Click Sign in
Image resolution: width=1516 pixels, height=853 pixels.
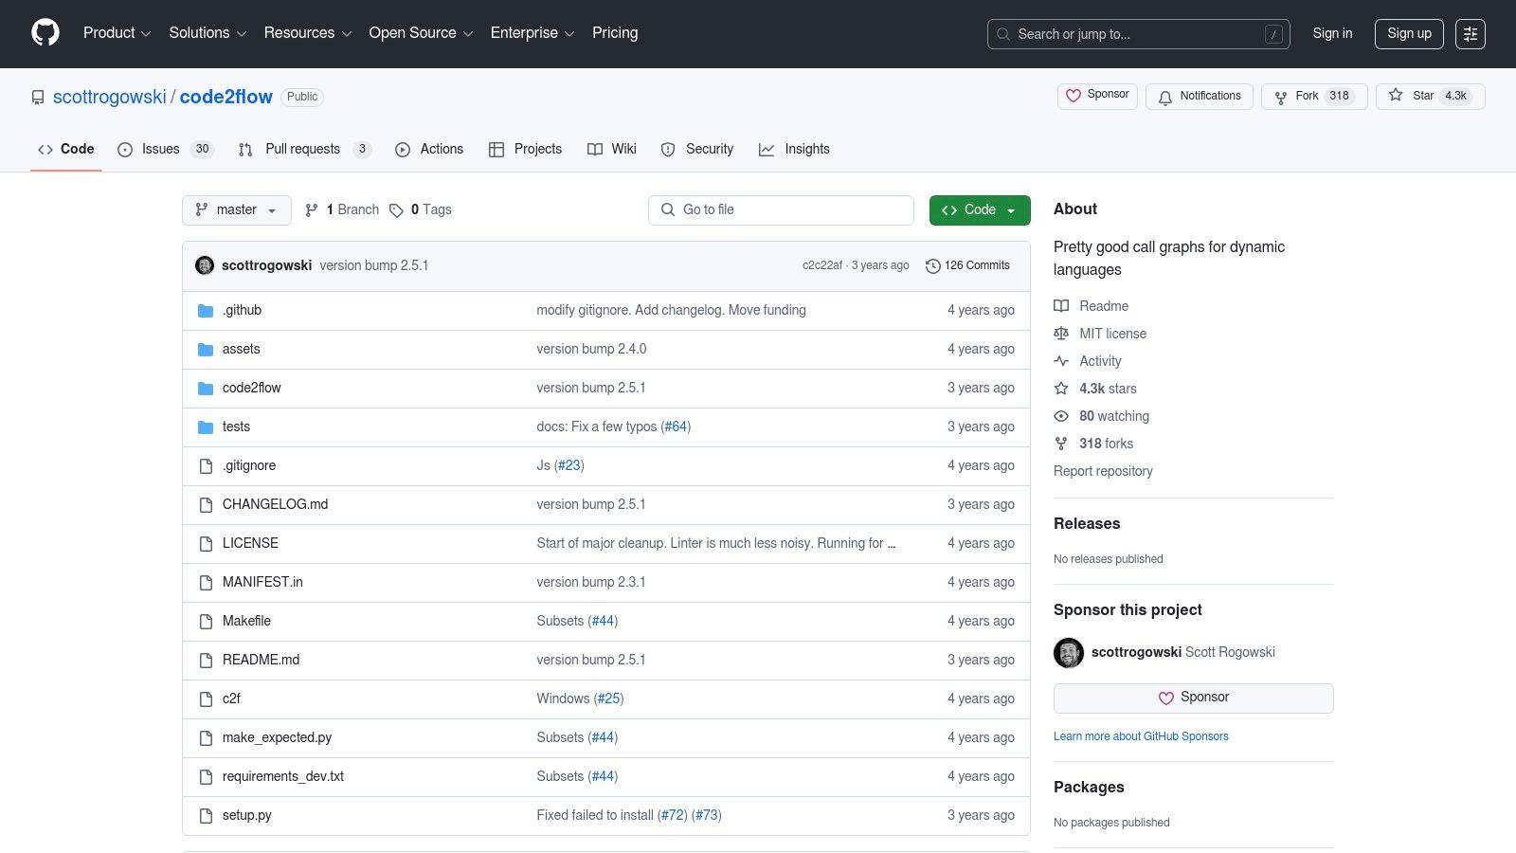click(x=1332, y=34)
